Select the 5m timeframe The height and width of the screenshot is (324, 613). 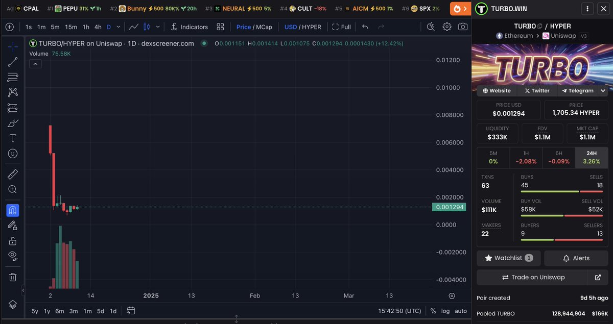tap(55, 27)
